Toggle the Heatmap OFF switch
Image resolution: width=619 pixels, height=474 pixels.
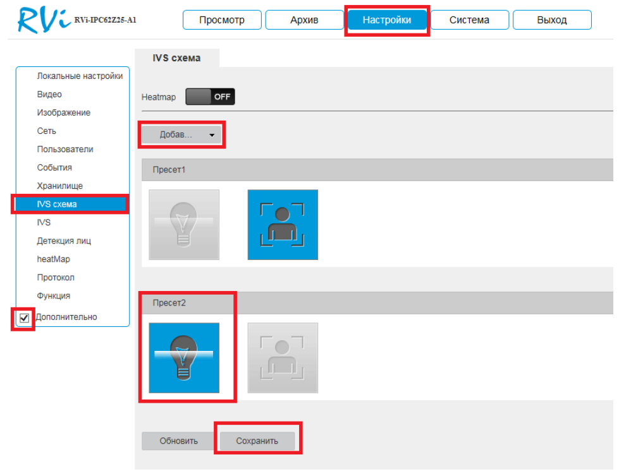click(210, 97)
